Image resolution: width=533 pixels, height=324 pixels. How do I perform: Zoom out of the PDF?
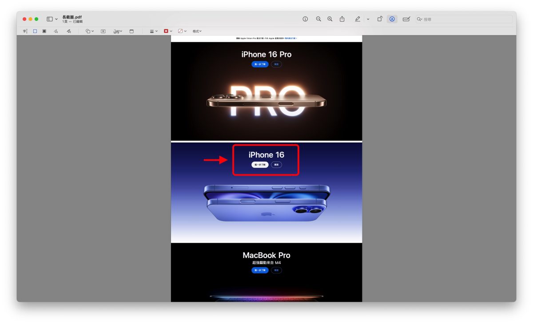318,19
